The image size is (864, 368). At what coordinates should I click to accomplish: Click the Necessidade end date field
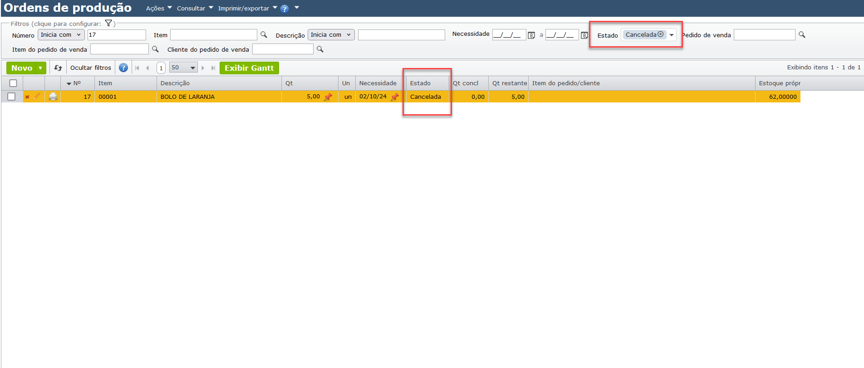pyautogui.click(x=562, y=34)
